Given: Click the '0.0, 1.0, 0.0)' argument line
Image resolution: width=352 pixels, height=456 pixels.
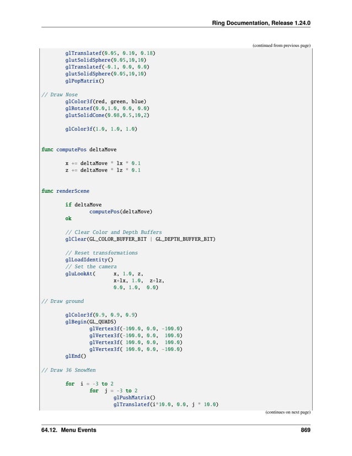Looking at the screenshot, I should click(x=136, y=287).
